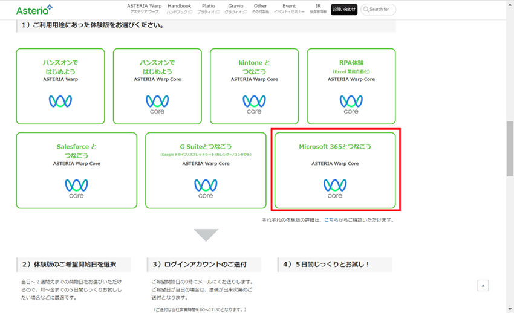Click the magnifier search icon
The height and width of the screenshot is (313, 514).
coord(366,10)
